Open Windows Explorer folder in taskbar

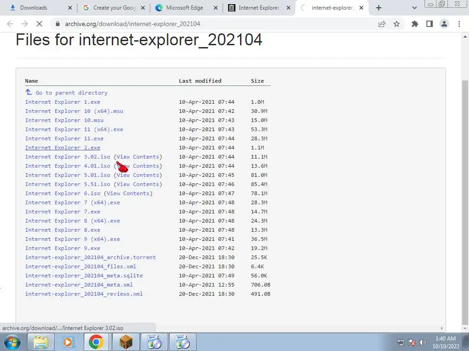point(40,342)
